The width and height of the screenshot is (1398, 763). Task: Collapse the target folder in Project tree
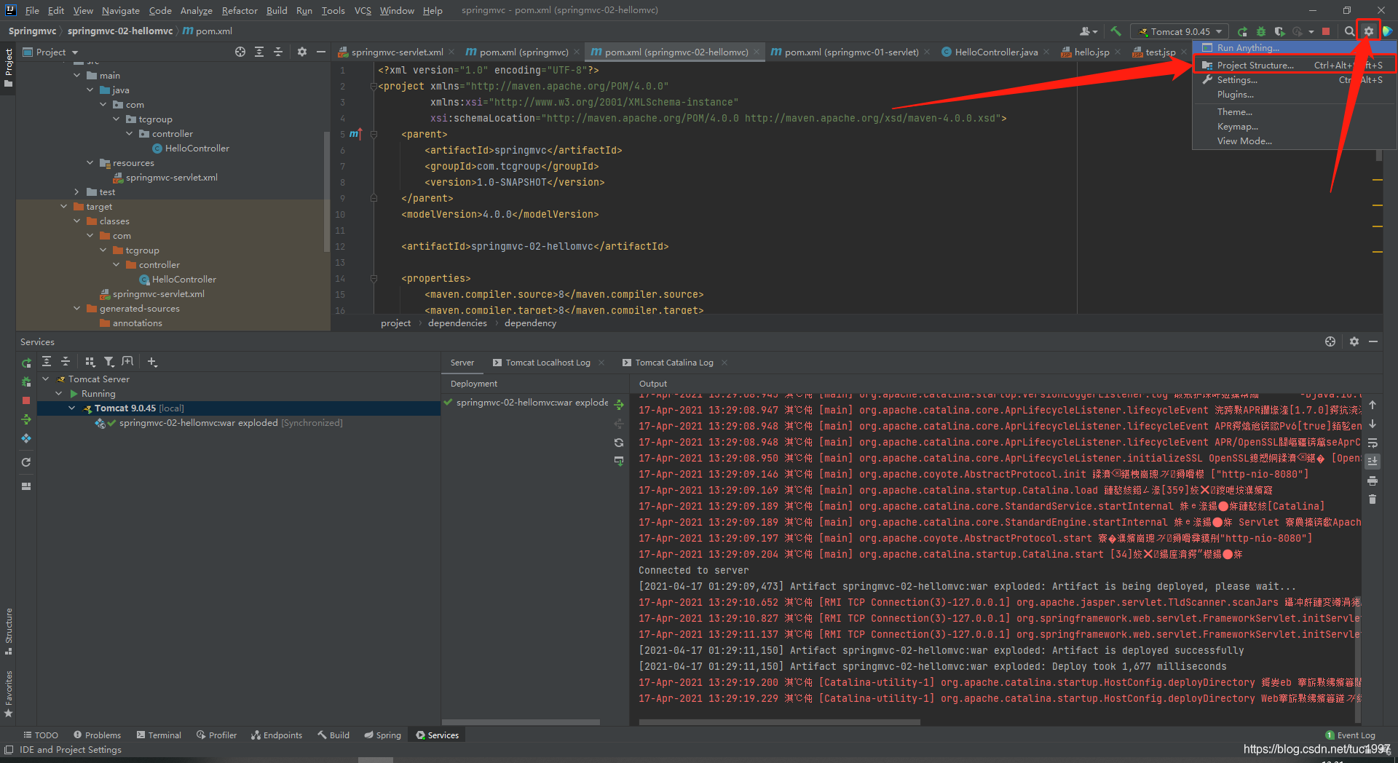click(64, 207)
